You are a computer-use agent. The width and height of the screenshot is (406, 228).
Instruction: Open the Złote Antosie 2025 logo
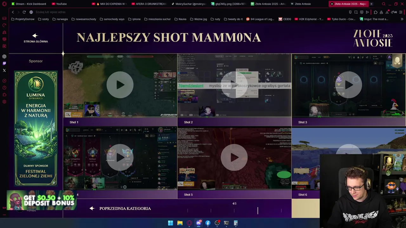[373, 38]
